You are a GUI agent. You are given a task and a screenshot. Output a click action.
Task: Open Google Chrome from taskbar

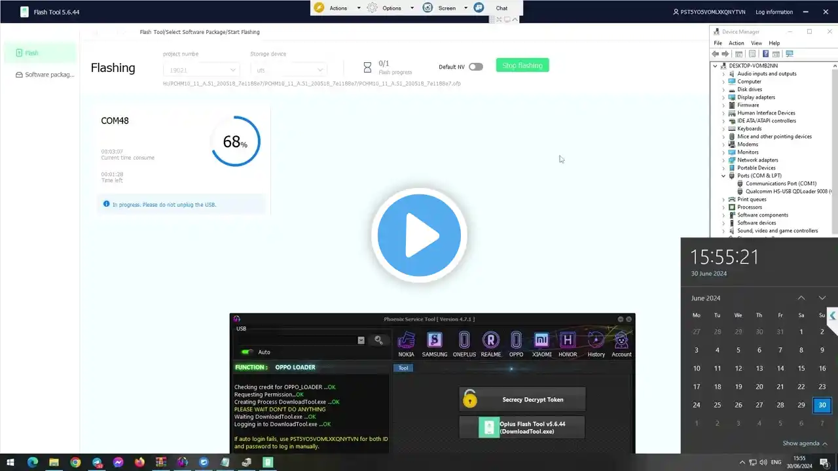coord(75,462)
